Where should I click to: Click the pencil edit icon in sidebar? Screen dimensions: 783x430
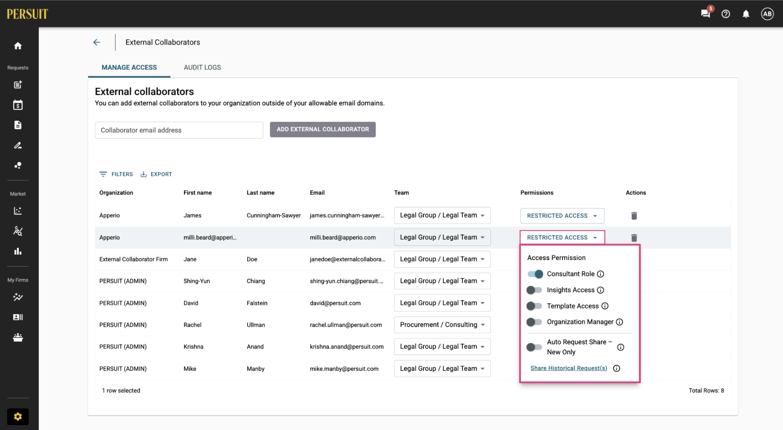(x=18, y=145)
